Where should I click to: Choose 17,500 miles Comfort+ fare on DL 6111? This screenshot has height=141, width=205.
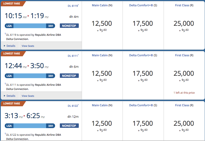143,76
